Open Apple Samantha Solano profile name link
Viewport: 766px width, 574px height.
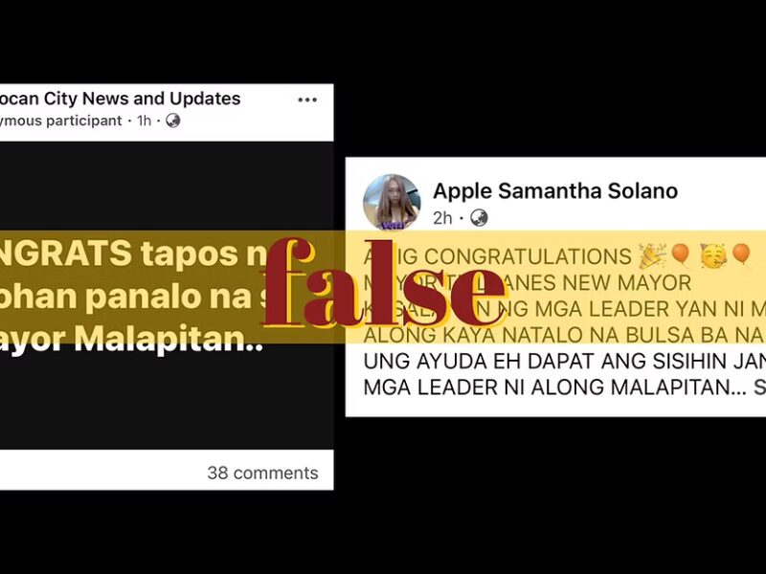(x=555, y=190)
